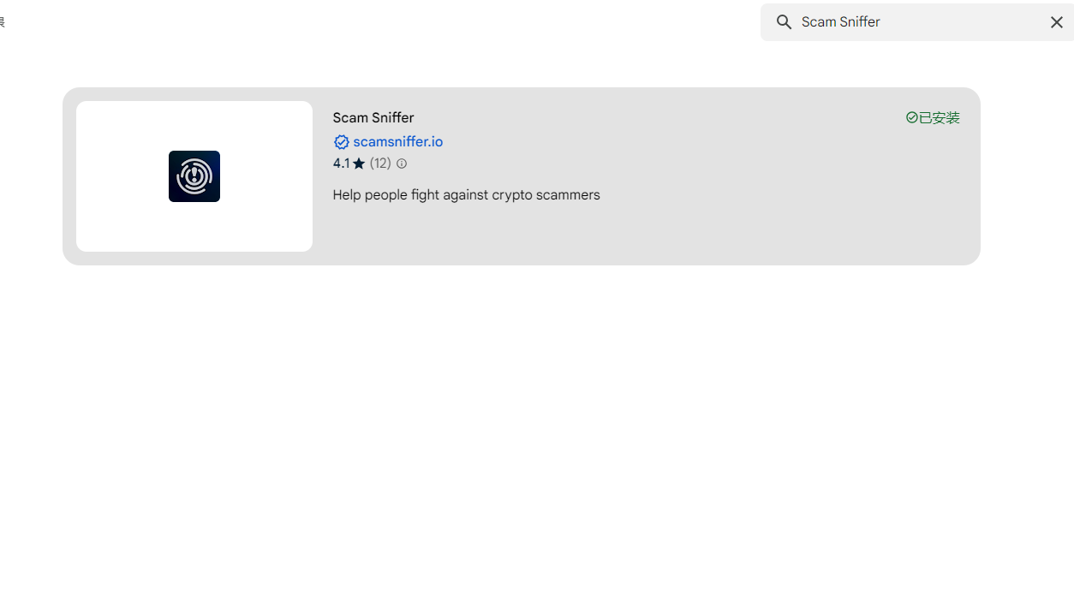Click the cut-off text at top-left edge

click(2, 22)
